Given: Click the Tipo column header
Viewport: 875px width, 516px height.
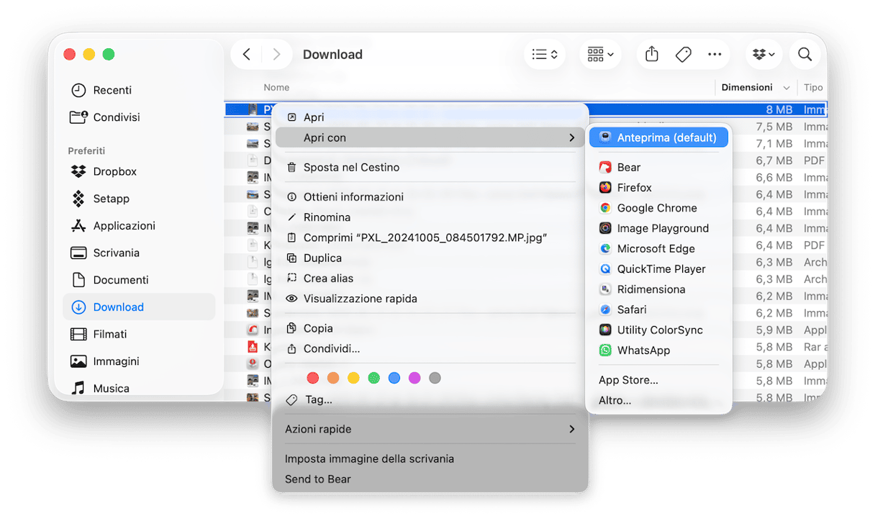Looking at the screenshot, I should [813, 87].
